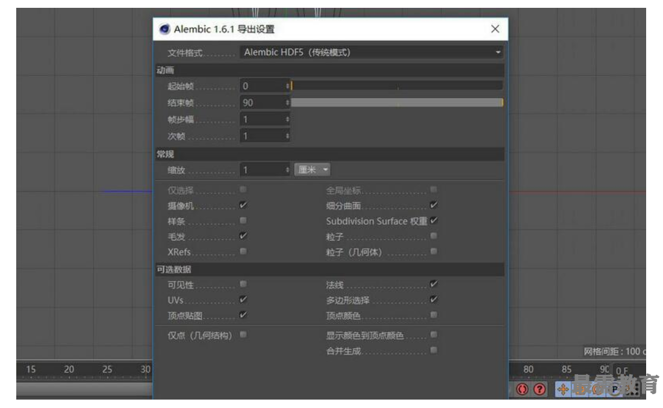Enable the XRefs checkbox
663x408 pixels.
(243, 252)
